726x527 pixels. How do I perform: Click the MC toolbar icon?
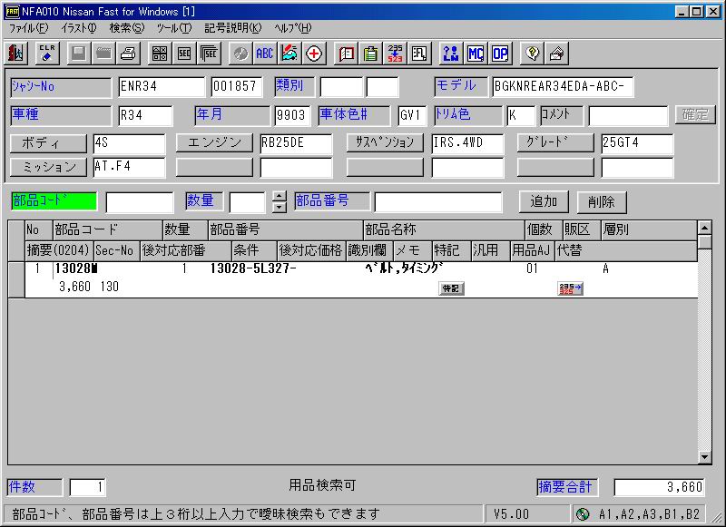coord(476,54)
